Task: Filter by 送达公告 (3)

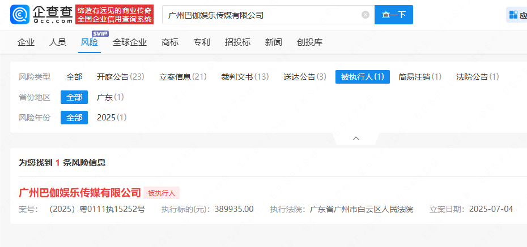Action: [x=305, y=77]
